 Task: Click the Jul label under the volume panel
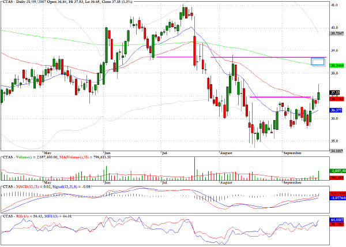164,182
